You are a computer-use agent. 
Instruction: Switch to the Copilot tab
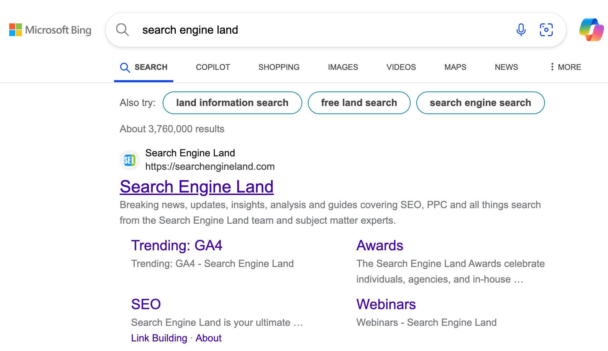tap(213, 67)
